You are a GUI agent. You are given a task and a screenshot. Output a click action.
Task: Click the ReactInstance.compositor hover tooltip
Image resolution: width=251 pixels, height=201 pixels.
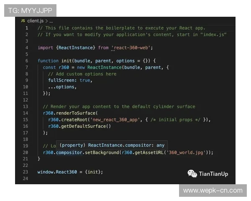click(x=112, y=145)
